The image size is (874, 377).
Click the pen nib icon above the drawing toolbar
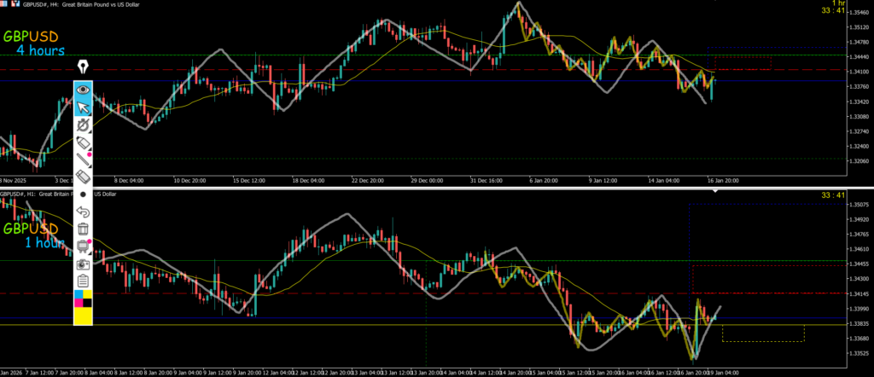point(83,67)
